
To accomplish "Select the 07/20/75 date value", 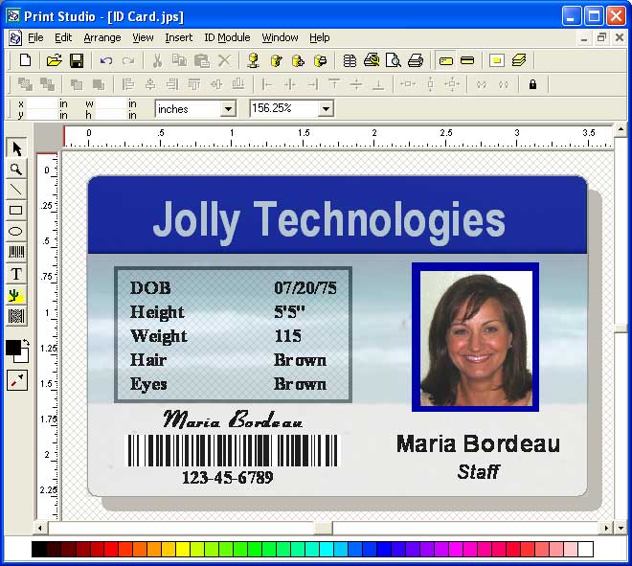I will [305, 288].
